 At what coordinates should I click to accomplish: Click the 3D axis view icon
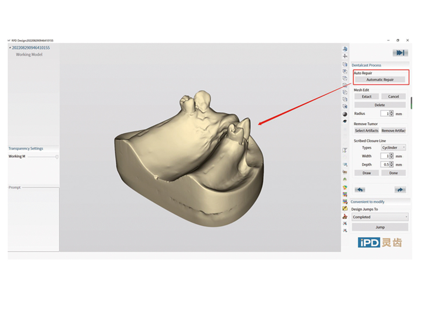[x=345, y=49]
